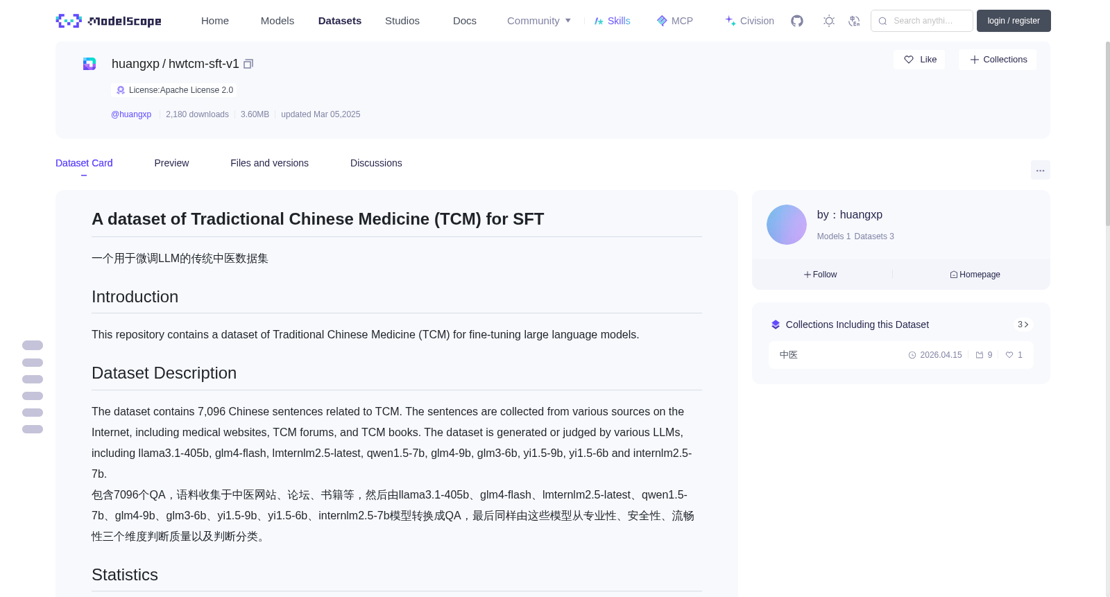Click the huangxp round avatar
Viewport: 1110px width, 597px height.
pyautogui.click(x=786, y=225)
